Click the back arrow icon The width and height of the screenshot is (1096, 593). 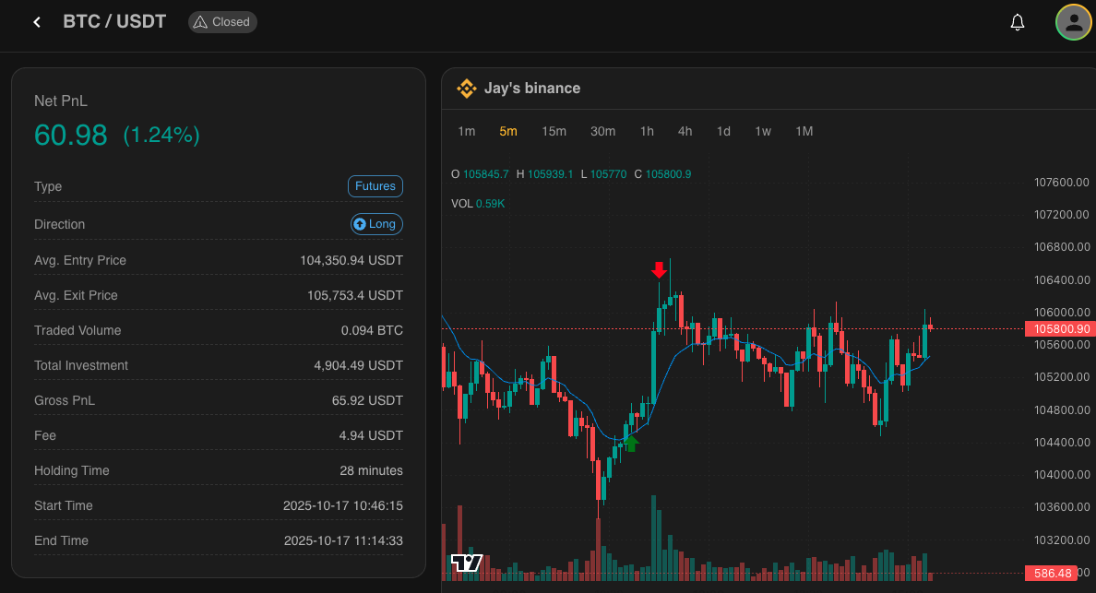point(37,22)
